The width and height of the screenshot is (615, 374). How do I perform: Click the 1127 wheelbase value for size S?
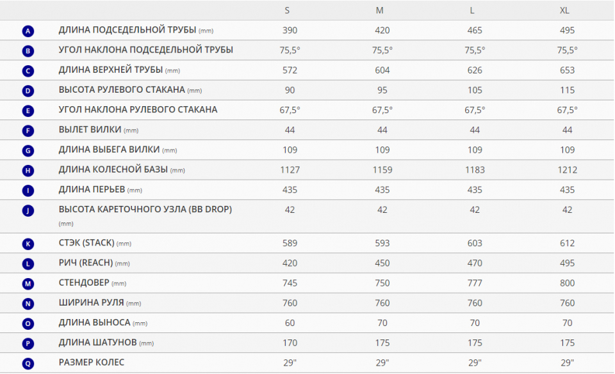[290, 170]
